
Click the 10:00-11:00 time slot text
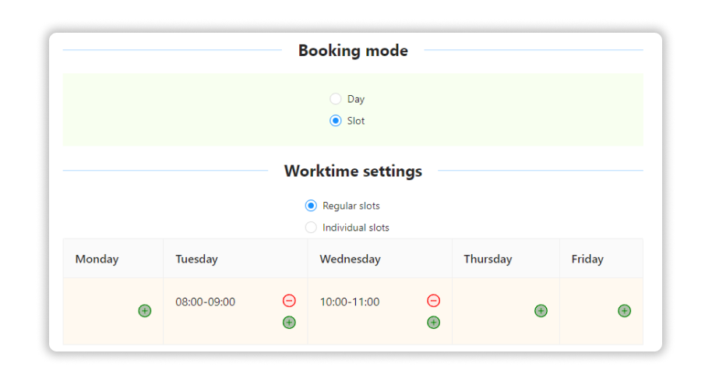tap(350, 302)
